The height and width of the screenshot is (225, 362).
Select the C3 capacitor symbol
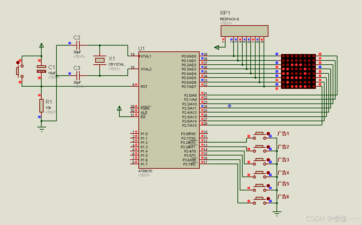[x=78, y=75]
